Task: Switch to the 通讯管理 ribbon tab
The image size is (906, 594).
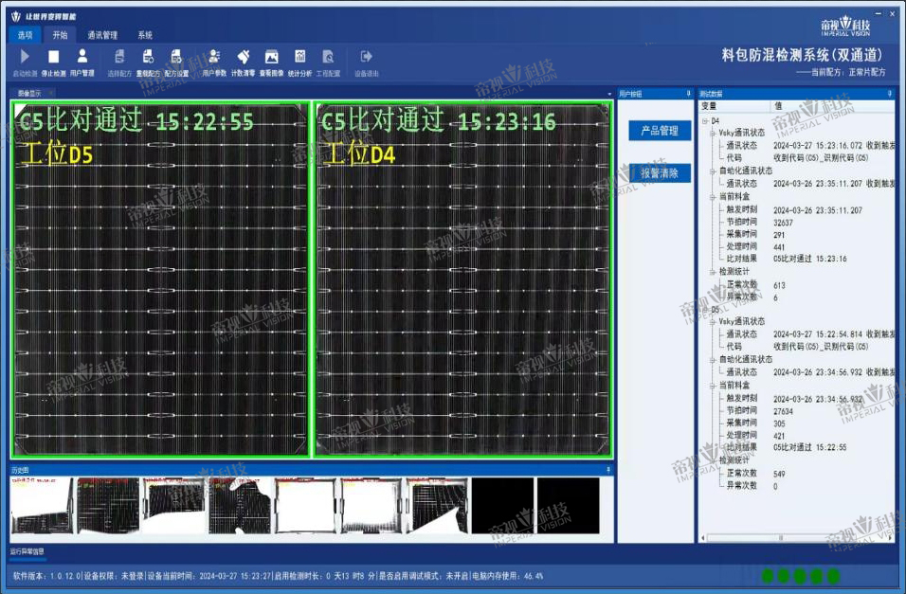Action: coord(102,35)
